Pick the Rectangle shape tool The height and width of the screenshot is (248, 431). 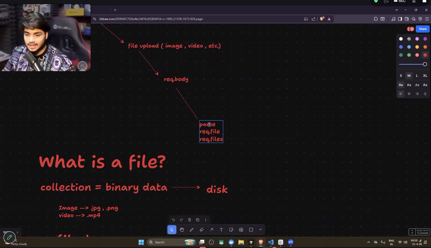tap(251, 229)
